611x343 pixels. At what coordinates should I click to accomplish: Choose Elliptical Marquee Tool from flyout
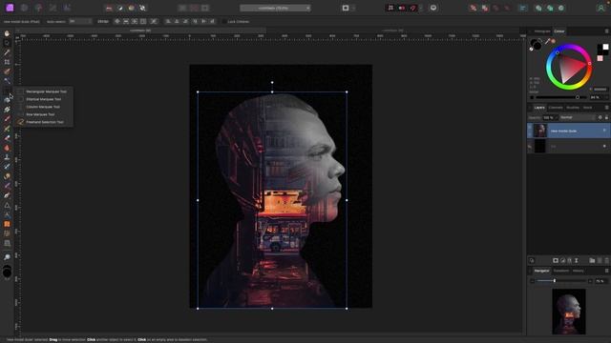[44, 99]
